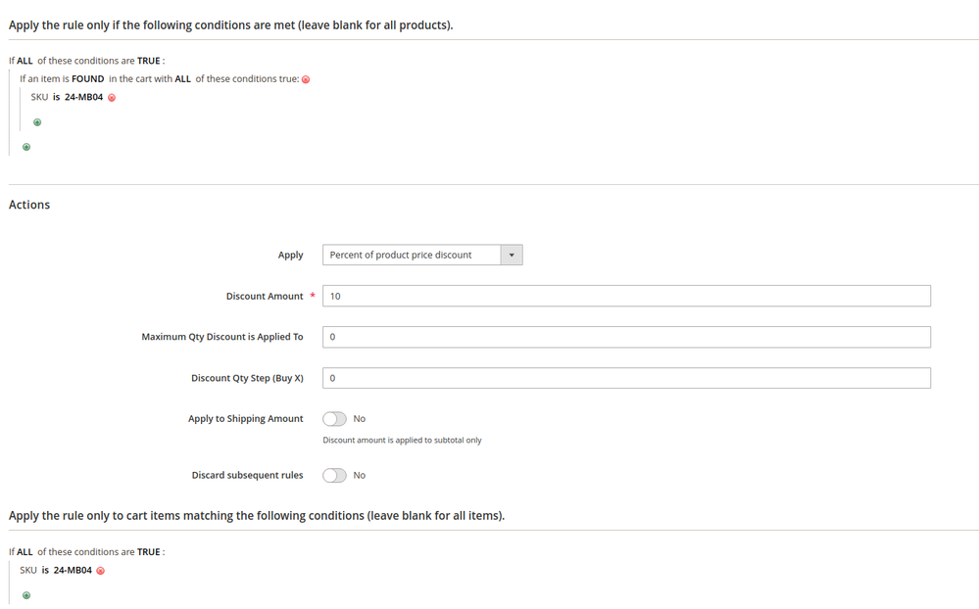Screen dimensions: 979x609
Task: Edit the 24-MB04 value in the bottom SKU condition
Action: (73, 570)
